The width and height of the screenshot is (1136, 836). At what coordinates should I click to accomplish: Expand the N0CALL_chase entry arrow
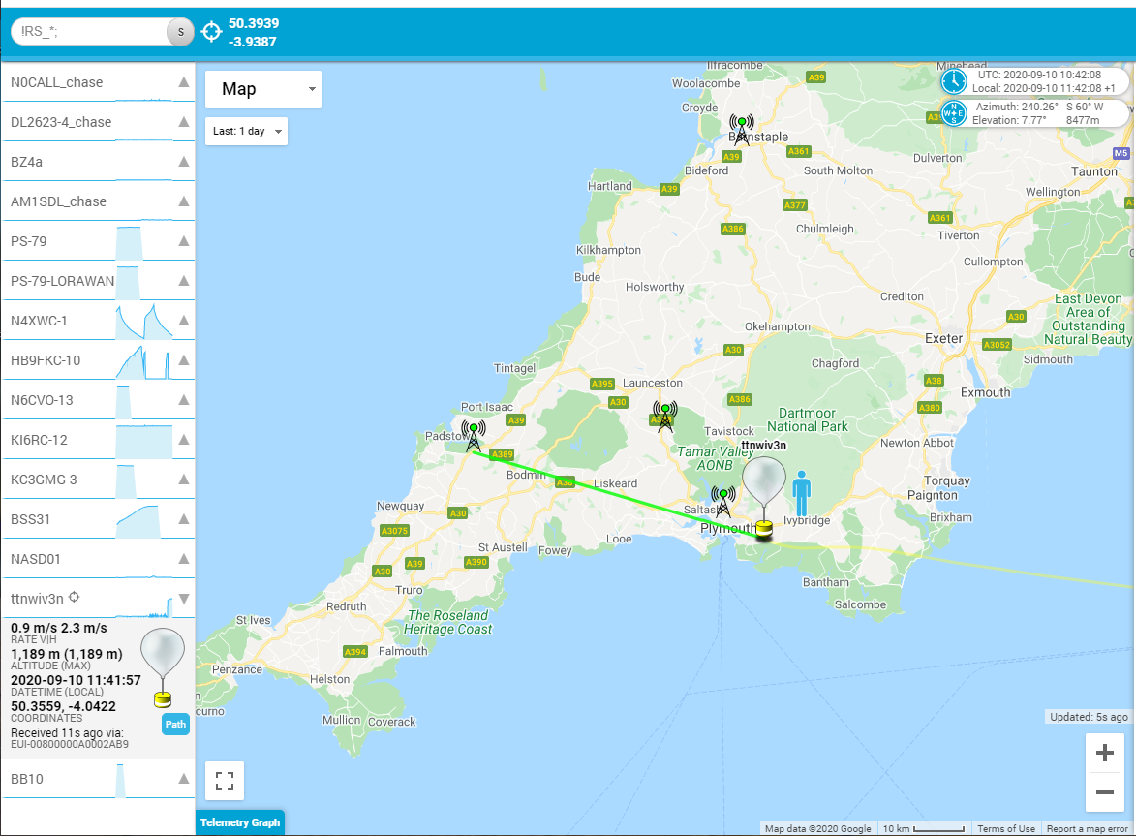(x=184, y=82)
